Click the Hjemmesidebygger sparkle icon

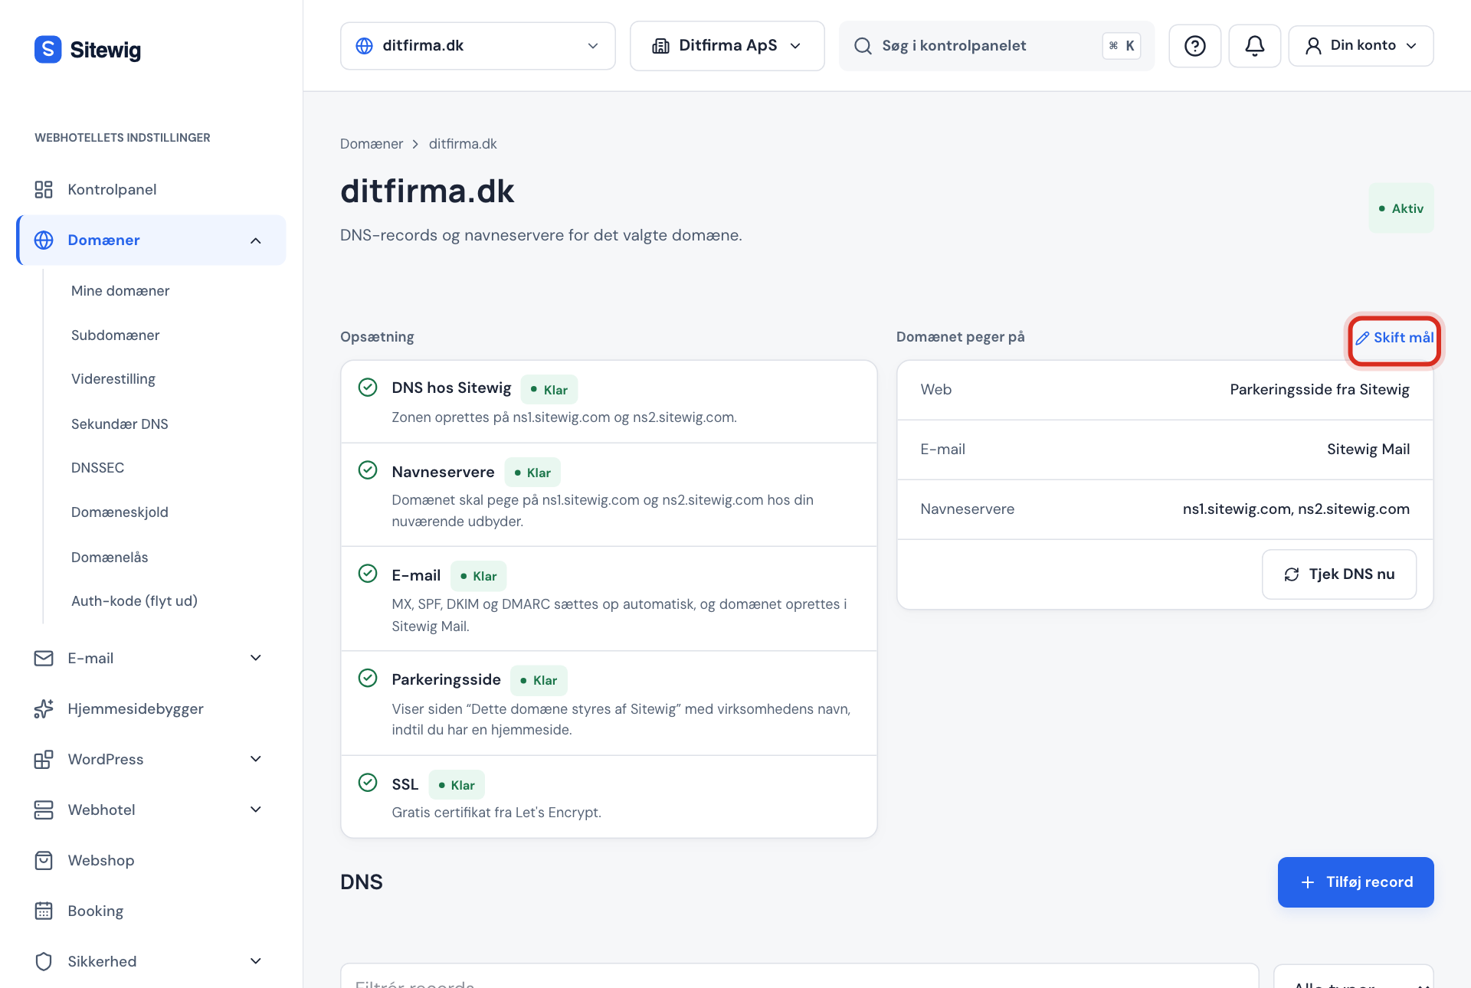pyautogui.click(x=44, y=708)
